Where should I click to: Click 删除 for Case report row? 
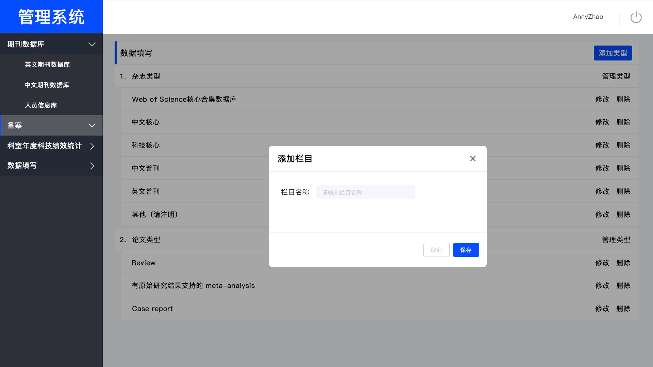click(x=623, y=309)
